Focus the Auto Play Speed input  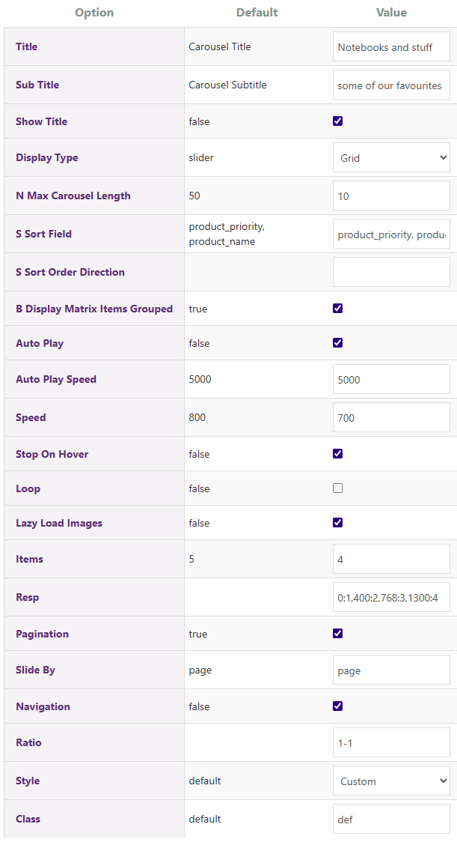391,380
